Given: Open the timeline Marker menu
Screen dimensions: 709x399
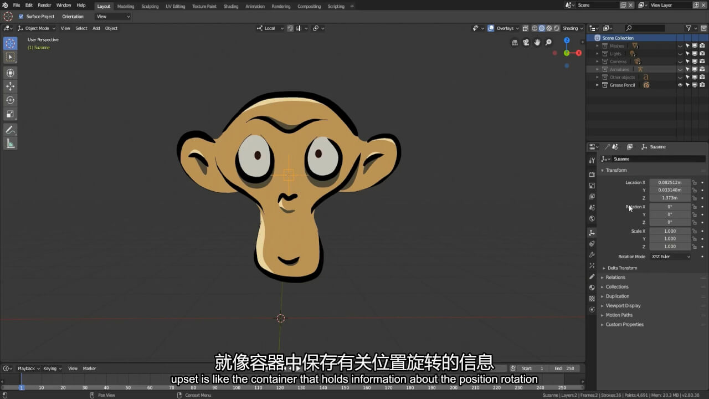Looking at the screenshot, I should tap(90, 369).
